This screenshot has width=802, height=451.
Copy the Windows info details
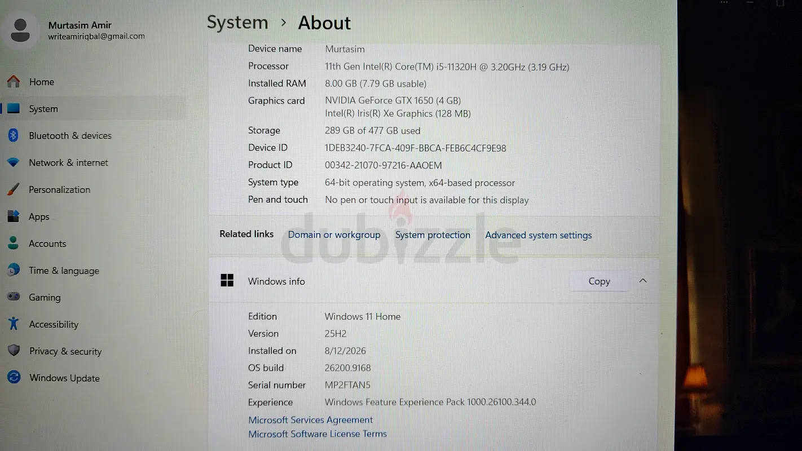(599, 281)
